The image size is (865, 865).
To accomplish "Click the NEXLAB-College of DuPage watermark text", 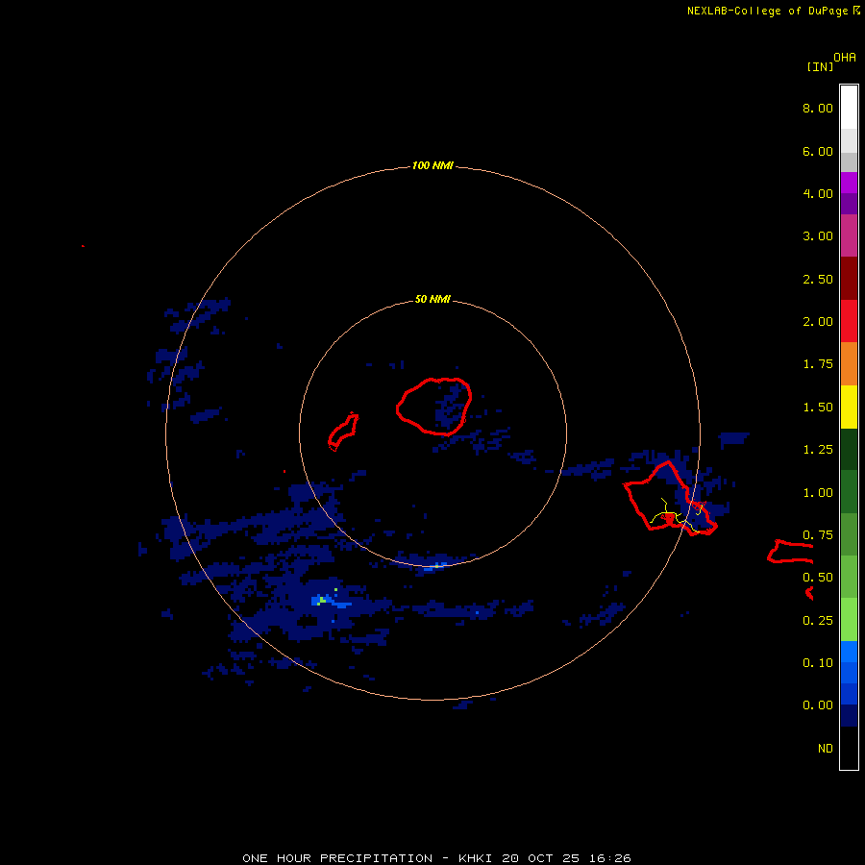I will tap(774, 11).
